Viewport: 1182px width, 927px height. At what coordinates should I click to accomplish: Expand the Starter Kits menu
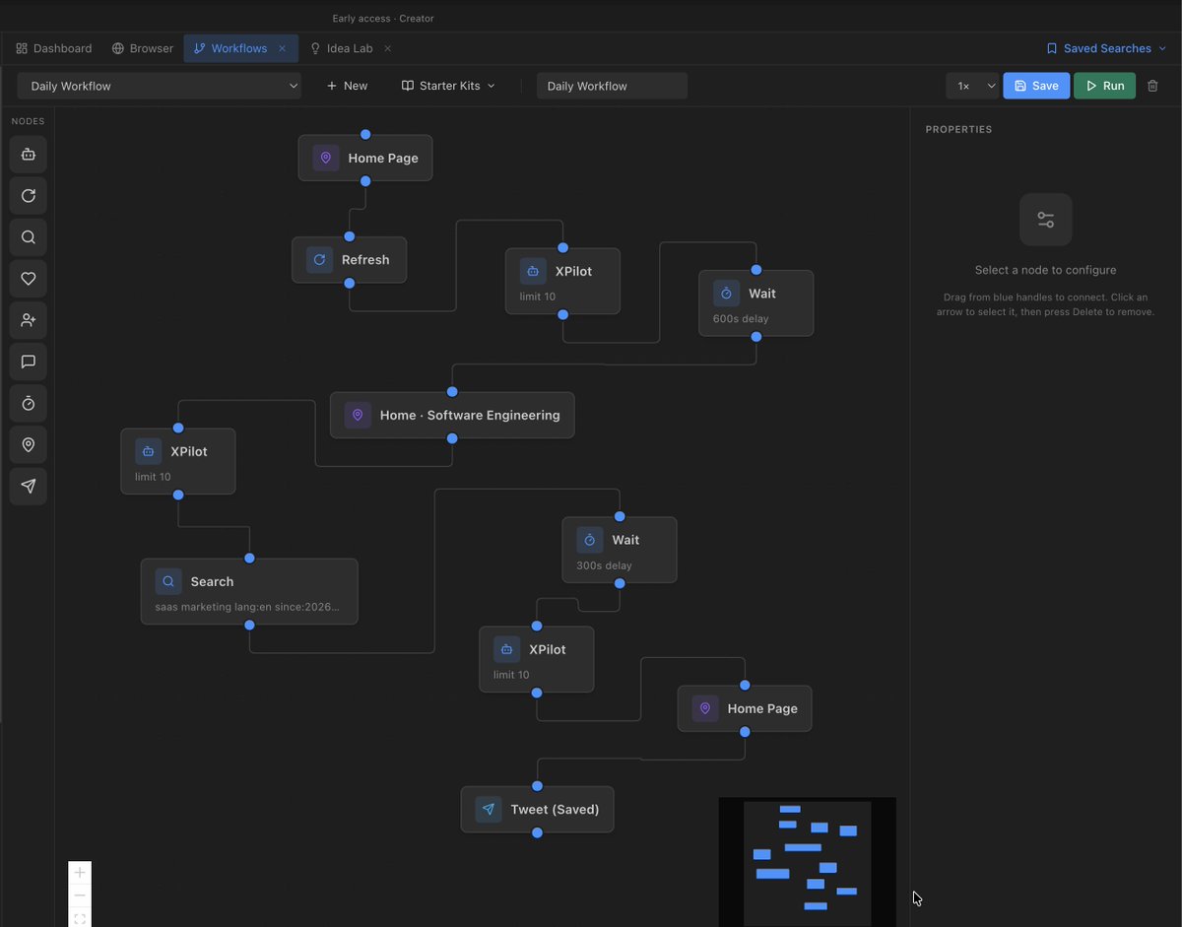pyautogui.click(x=448, y=86)
